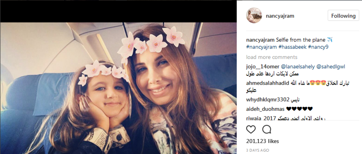The height and width of the screenshot is (154, 362).
Task: Expand load more comments
Action: click(271, 57)
